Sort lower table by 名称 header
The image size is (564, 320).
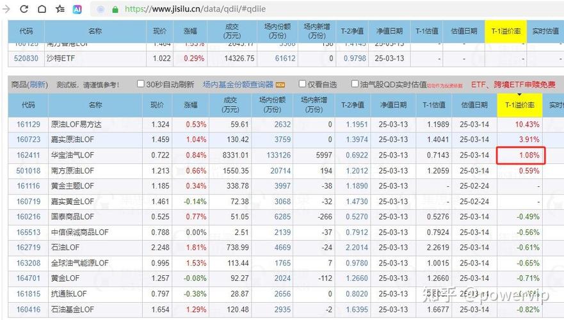pyautogui.click(x=95, y=105)
